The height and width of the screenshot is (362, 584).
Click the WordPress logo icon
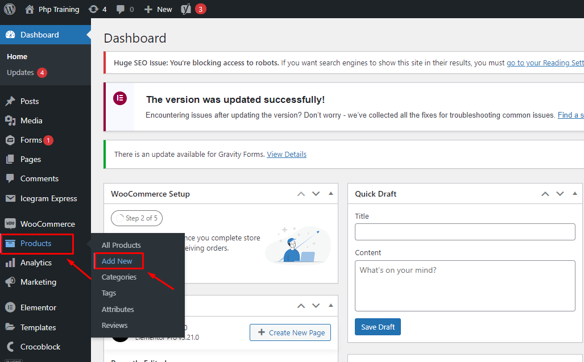click(10, 9)
